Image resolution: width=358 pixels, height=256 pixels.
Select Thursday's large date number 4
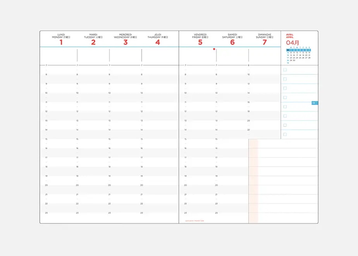158,42
